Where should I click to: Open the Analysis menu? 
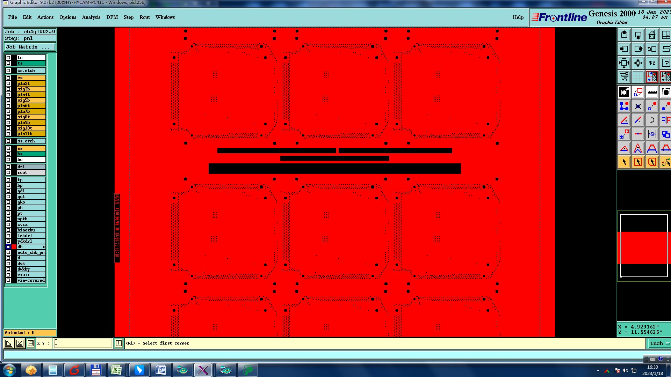pos(91,17)
